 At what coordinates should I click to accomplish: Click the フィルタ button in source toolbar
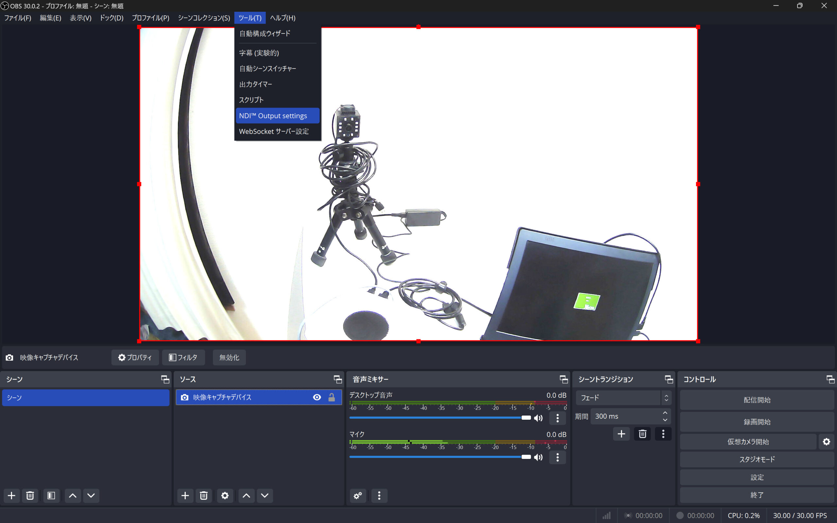(x=183, y=357)
